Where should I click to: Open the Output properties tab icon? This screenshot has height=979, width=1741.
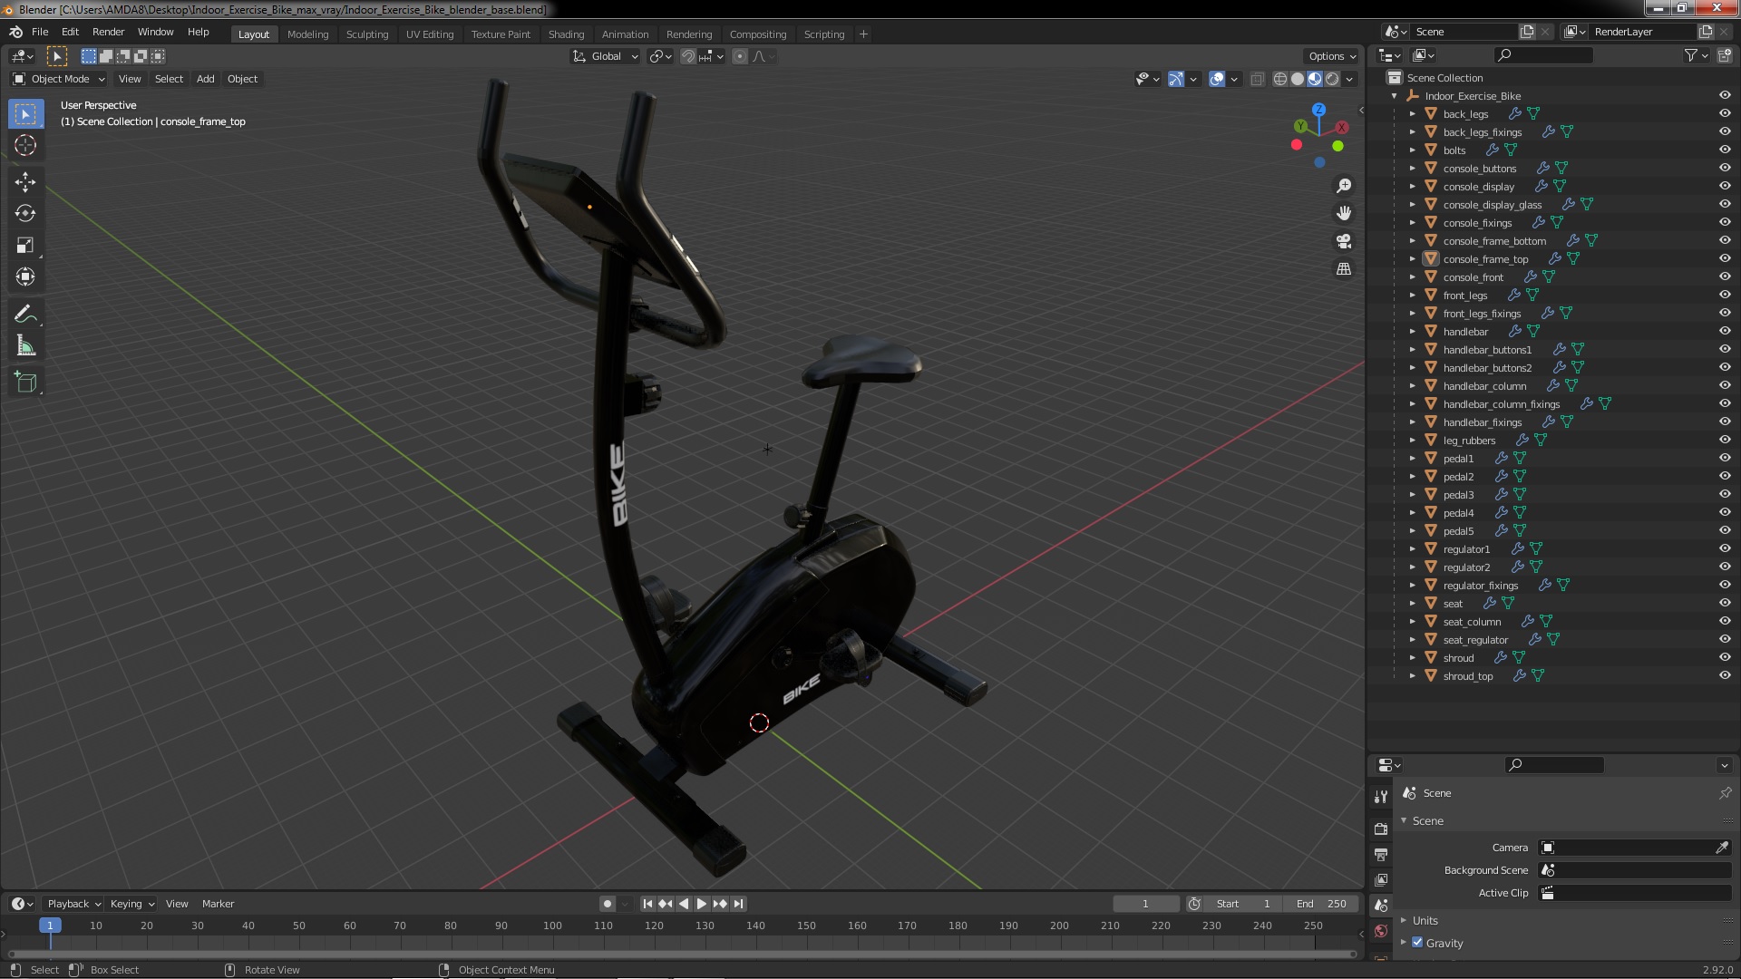(x=1381, y=854)
